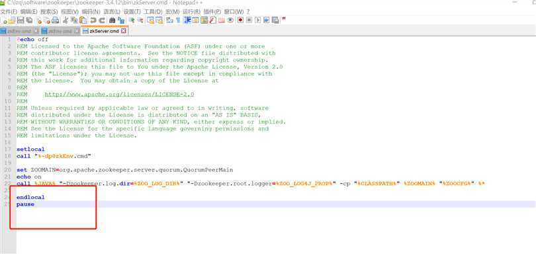Screen dimensions: 536x254
Task: Click the set ZOOMAIN line
Action: pos(125,170)
